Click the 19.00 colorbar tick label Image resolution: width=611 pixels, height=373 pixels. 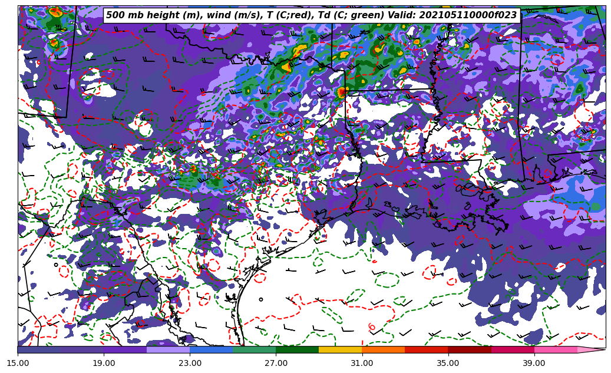pyautogui.click(x=104, y=363)
